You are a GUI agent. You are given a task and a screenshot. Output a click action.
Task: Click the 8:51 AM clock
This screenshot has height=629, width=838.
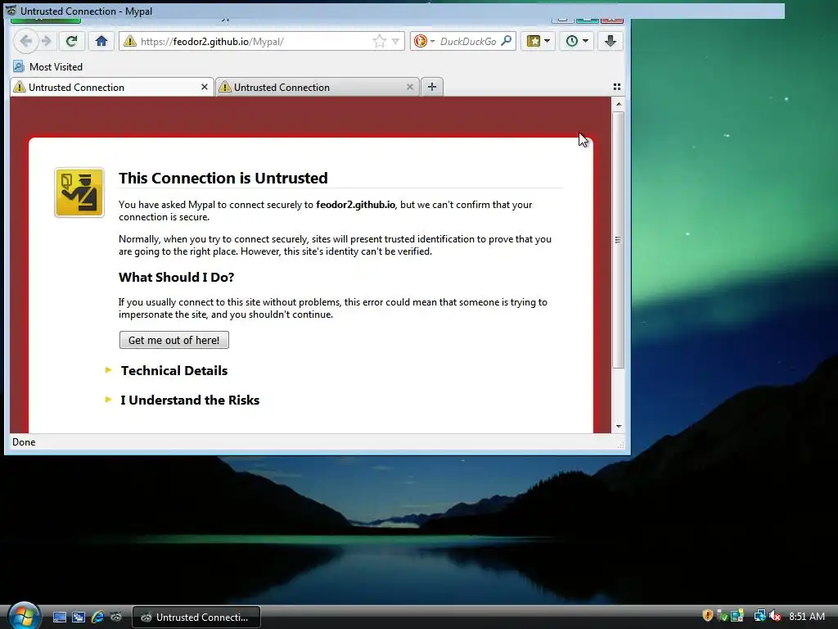tap(806, 617)
